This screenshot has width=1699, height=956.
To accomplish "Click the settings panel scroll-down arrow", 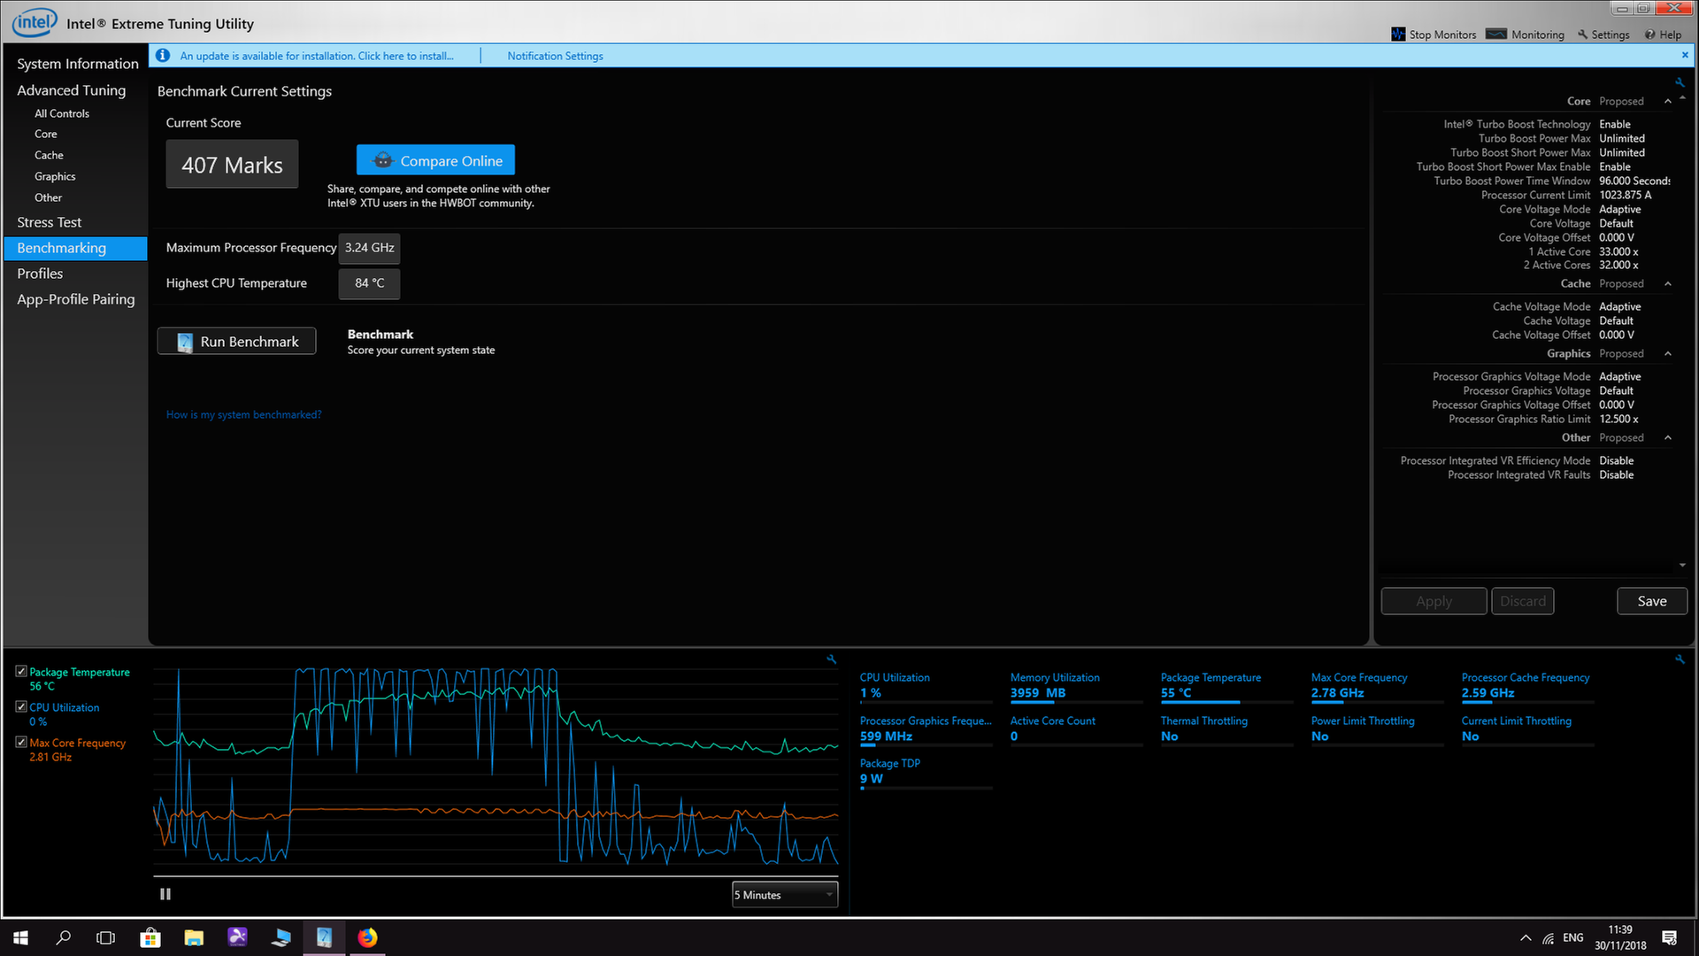I will [1682, 565].
